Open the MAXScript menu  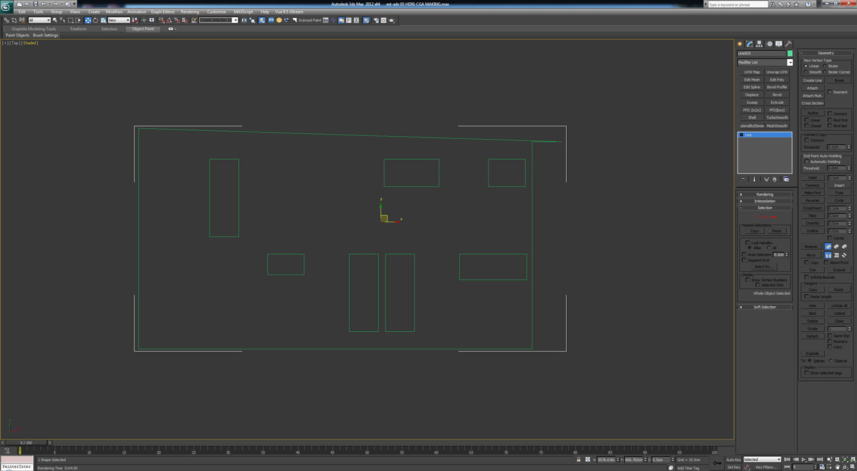243,11
